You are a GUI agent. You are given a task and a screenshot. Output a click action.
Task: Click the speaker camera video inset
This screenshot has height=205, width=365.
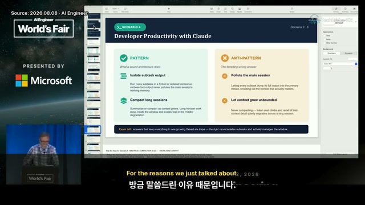[x=43, y=154]
